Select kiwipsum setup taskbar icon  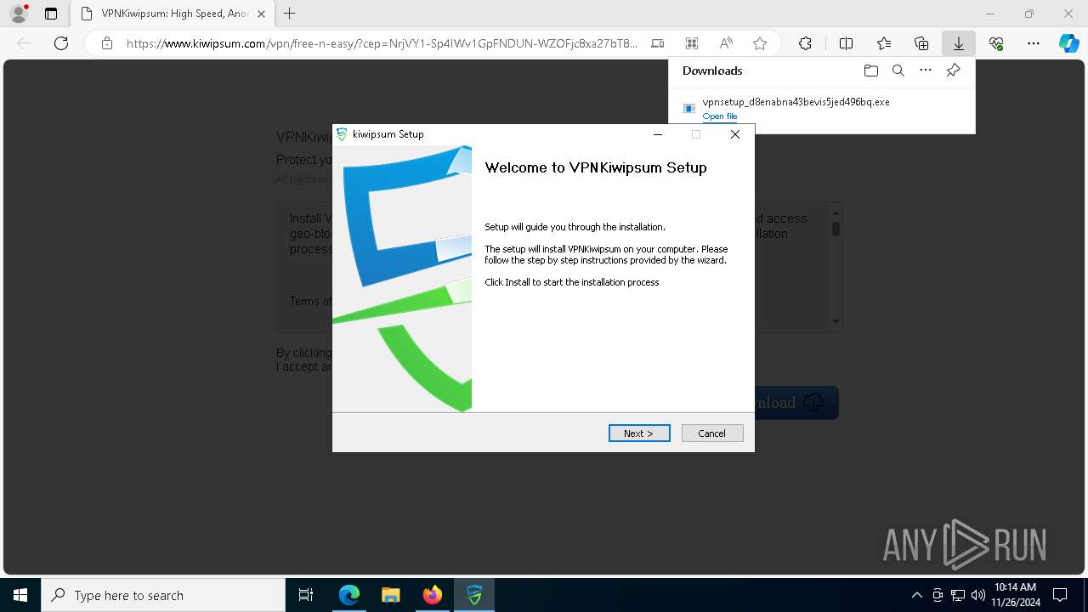(473, 595)
